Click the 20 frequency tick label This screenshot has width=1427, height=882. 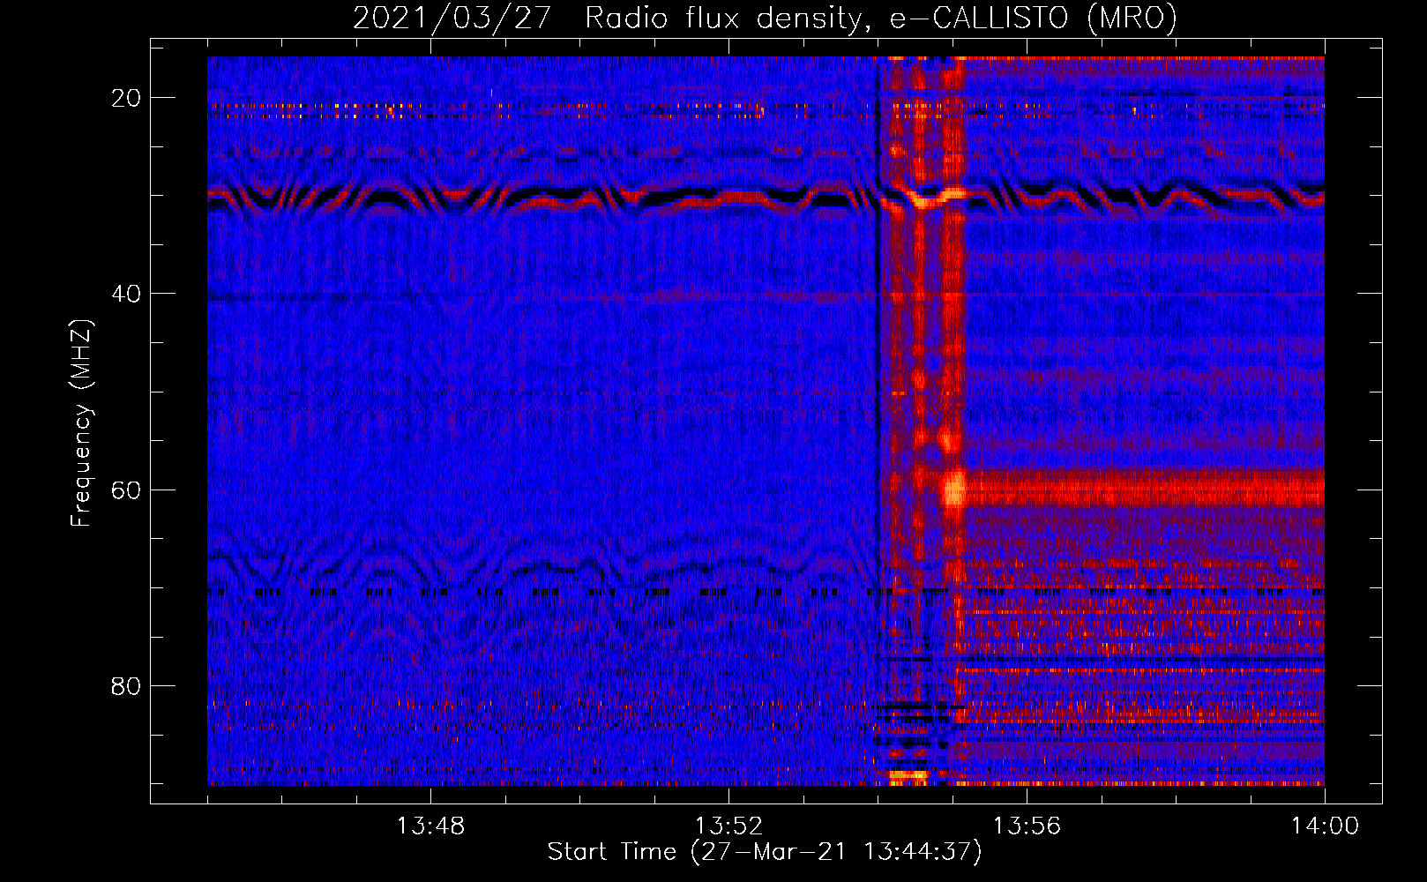pos(126,98)
